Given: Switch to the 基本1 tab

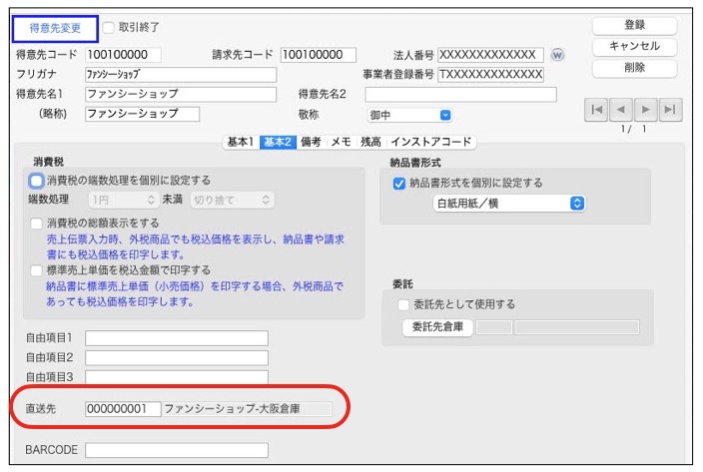Looking at the screenshot, I should point(241,143).
